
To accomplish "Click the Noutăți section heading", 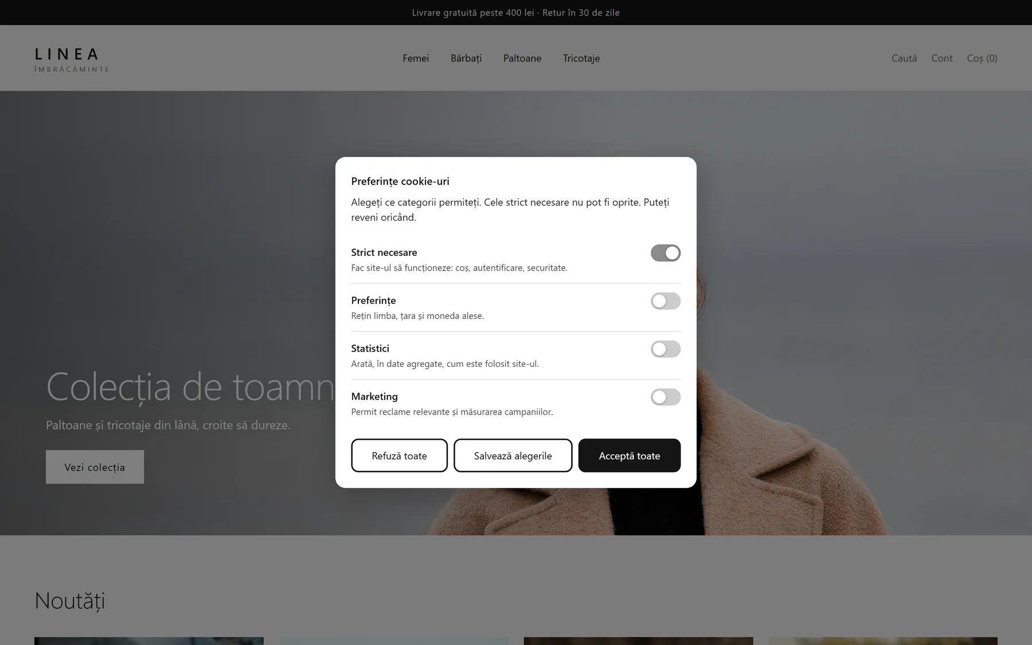I will tap(69, 600).
